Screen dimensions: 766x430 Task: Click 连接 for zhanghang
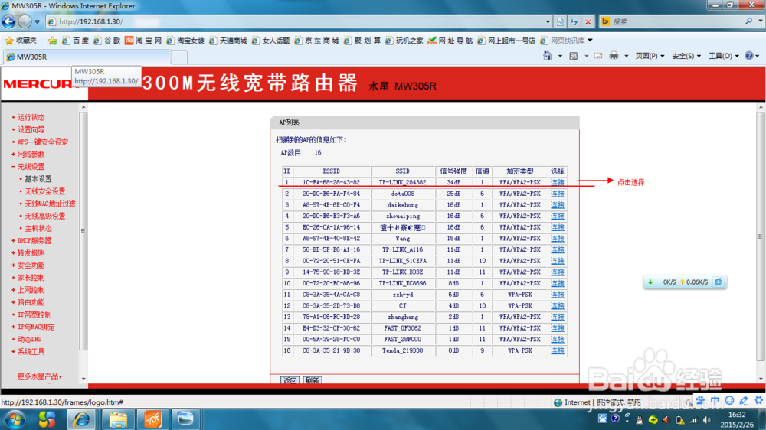[x=557, y=317]
